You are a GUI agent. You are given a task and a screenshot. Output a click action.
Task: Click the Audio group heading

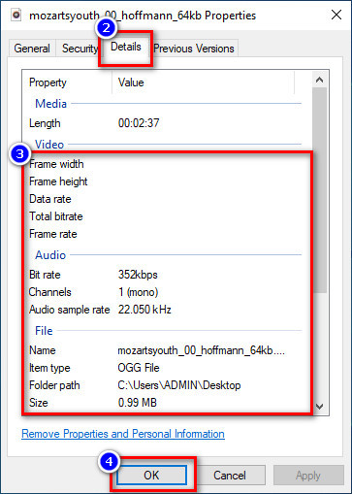tap(50, 255)
